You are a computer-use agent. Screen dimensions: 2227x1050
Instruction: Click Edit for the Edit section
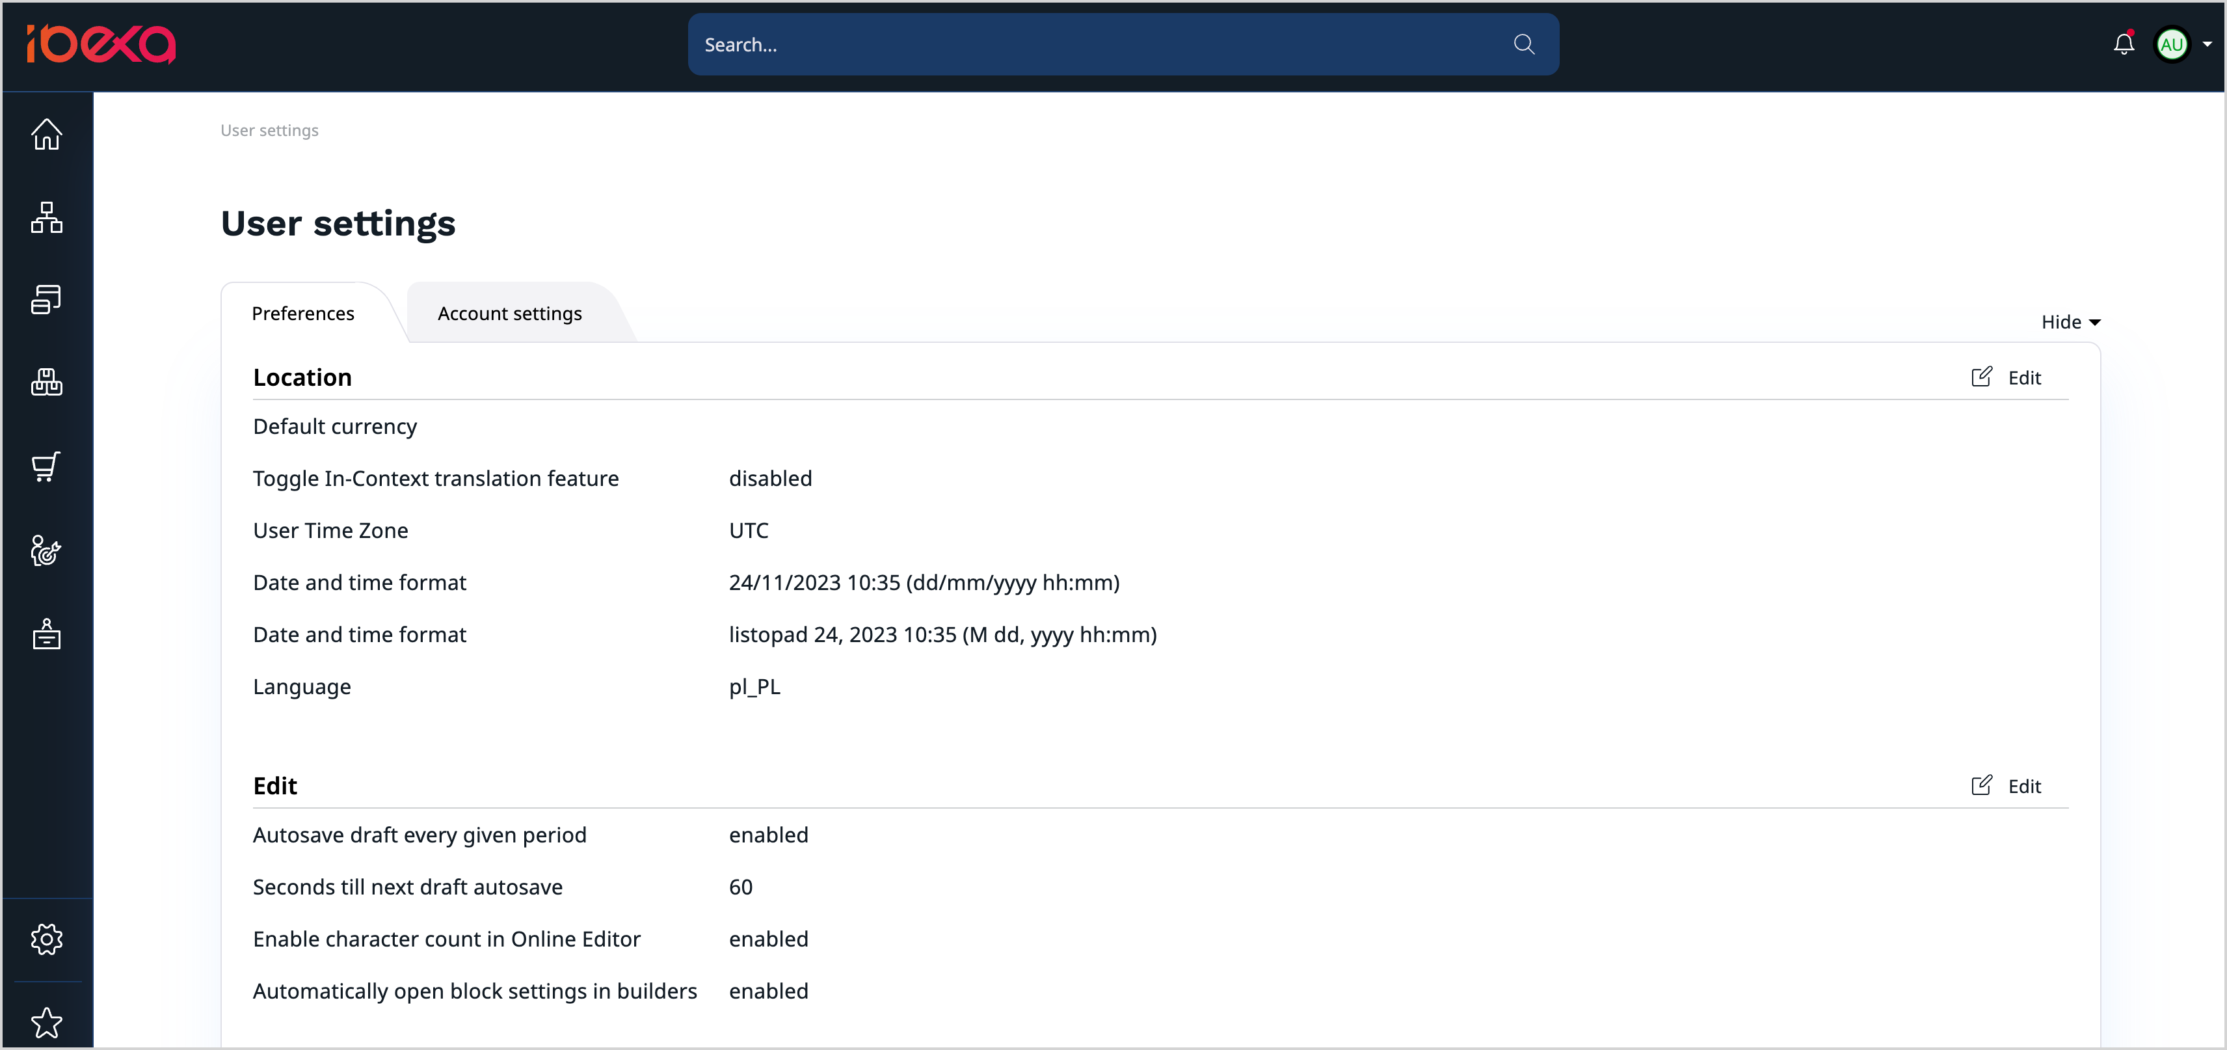click(x=2006, y=785)
